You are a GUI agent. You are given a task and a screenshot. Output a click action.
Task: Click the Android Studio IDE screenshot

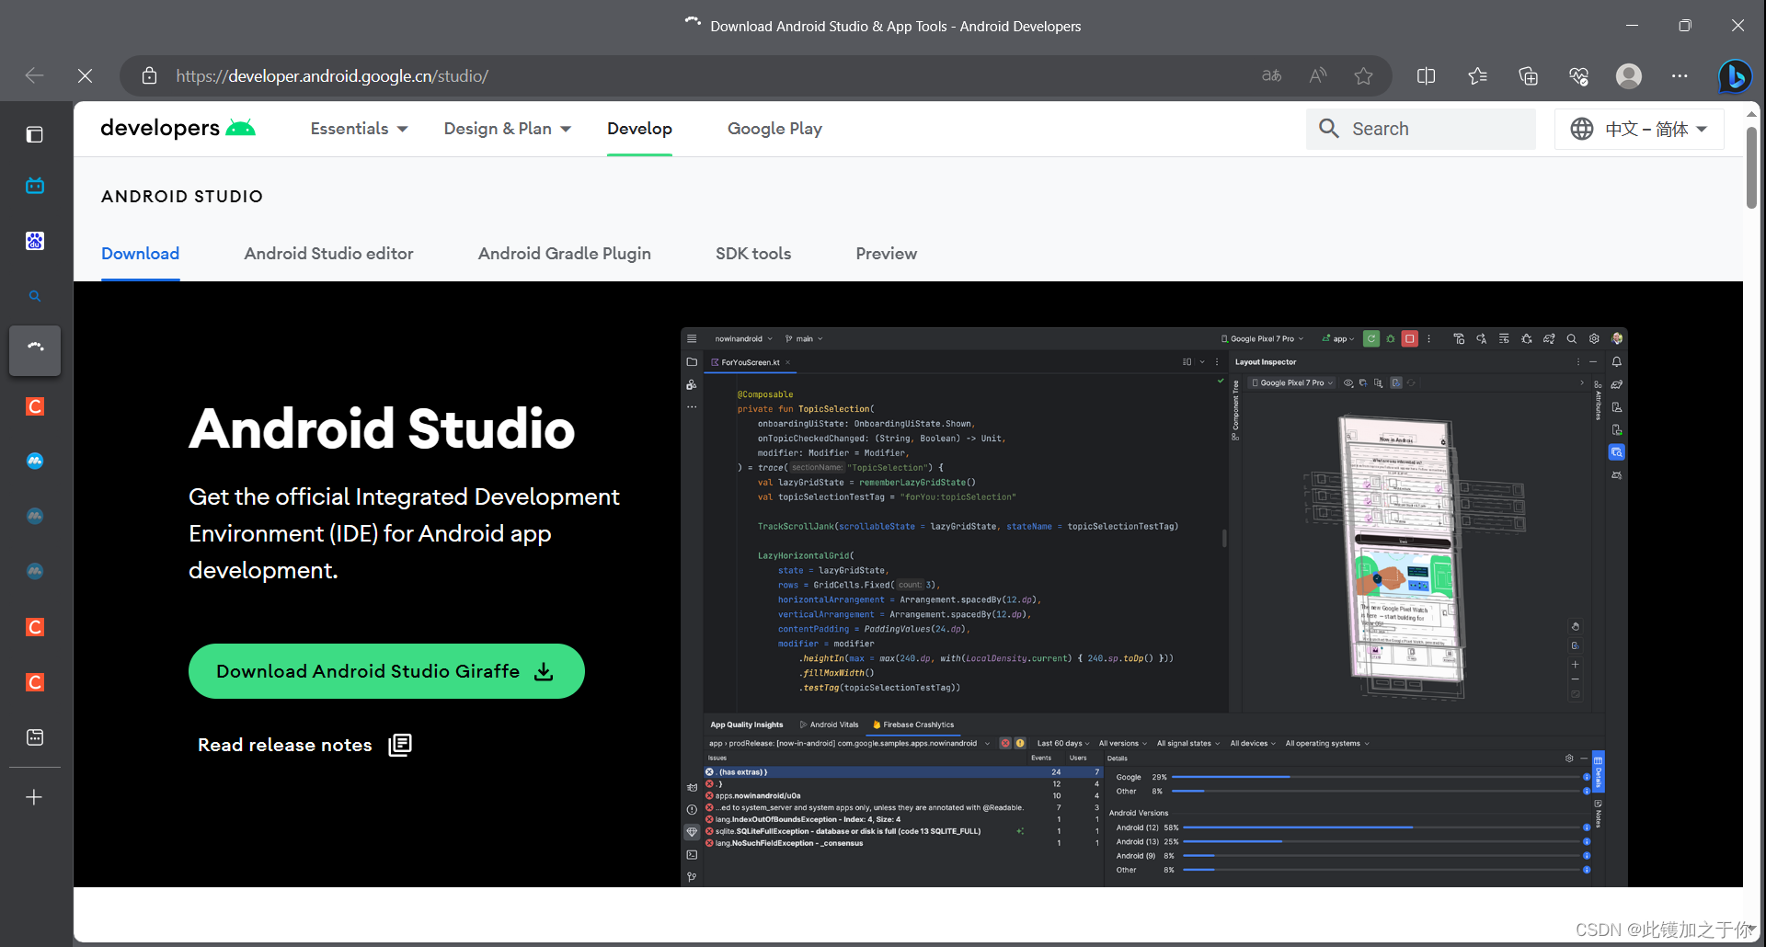1153,607
